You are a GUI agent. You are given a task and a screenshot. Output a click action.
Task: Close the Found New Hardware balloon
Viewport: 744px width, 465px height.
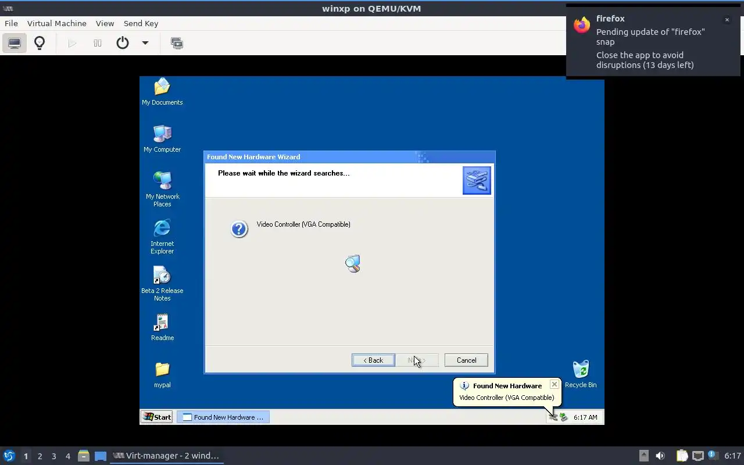point(554,384)
